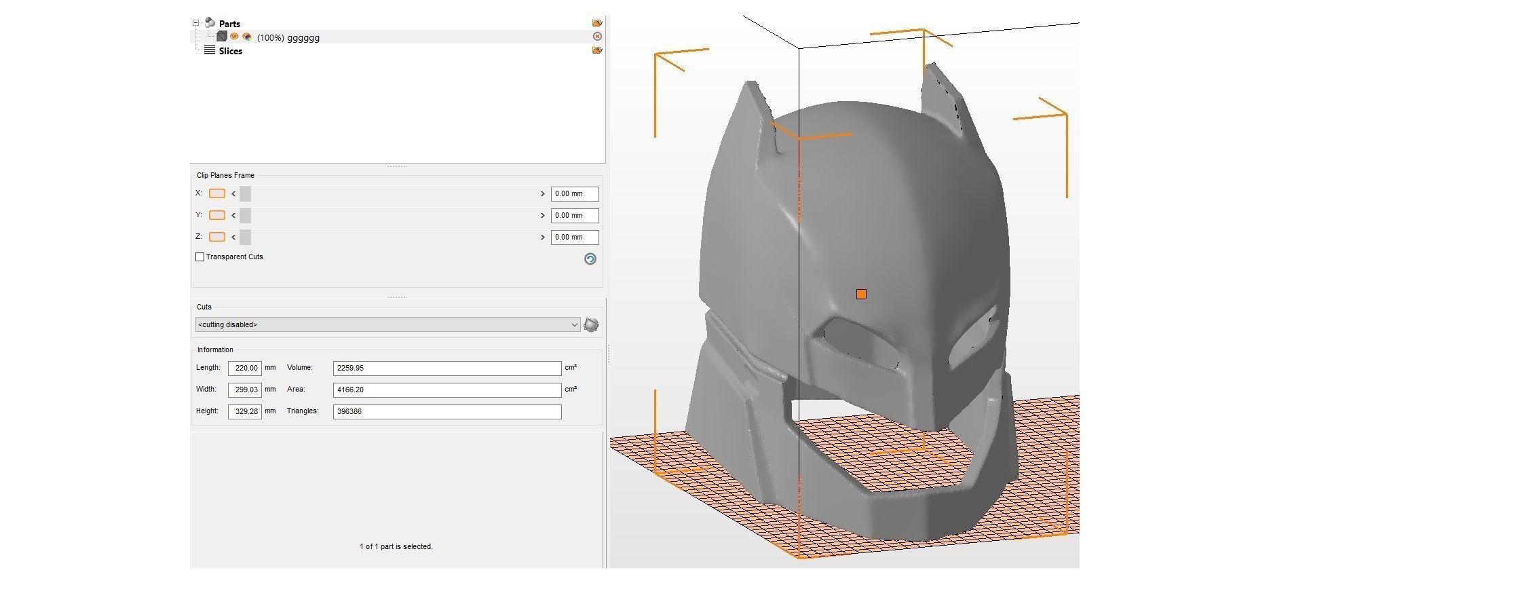The width and height of the screenshot is (1520, 604).
Task: Open the cutting disabled dropdown
Action: tap(388, 324)
